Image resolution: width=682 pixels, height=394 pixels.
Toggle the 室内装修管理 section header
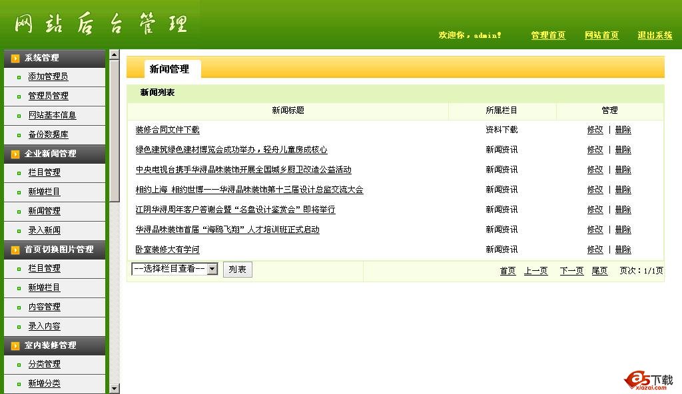pyautogui.click(x=55, y=345)
